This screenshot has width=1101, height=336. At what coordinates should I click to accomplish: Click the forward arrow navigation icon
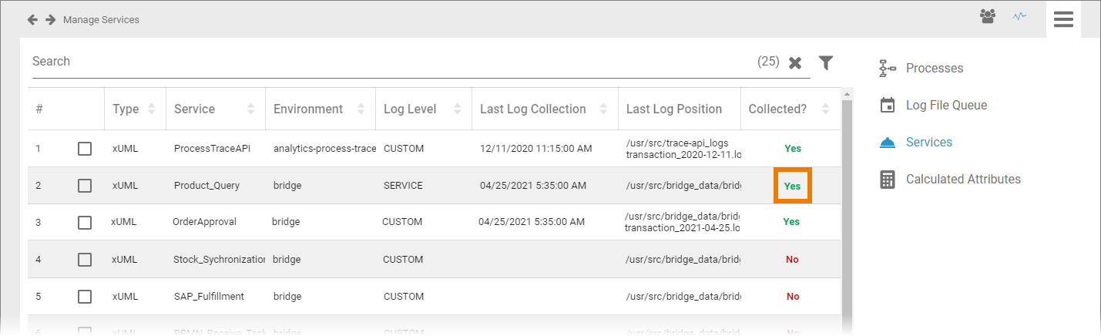coord(51,19)
